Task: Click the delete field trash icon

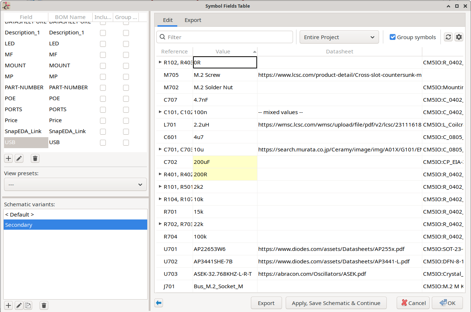Action: coord(35,158)
